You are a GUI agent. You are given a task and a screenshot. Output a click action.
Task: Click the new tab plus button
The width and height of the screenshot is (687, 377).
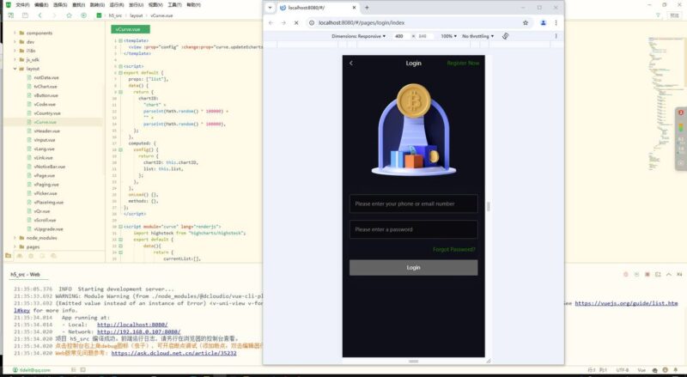coord(367,8)
